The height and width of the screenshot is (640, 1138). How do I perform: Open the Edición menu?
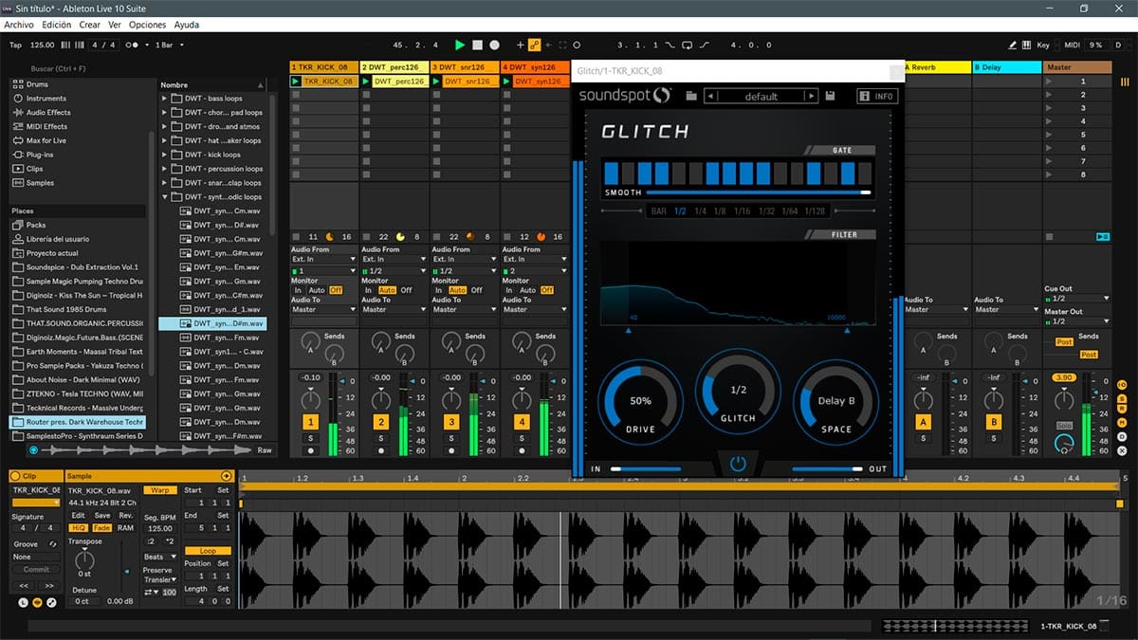click(x=57, y=25)
